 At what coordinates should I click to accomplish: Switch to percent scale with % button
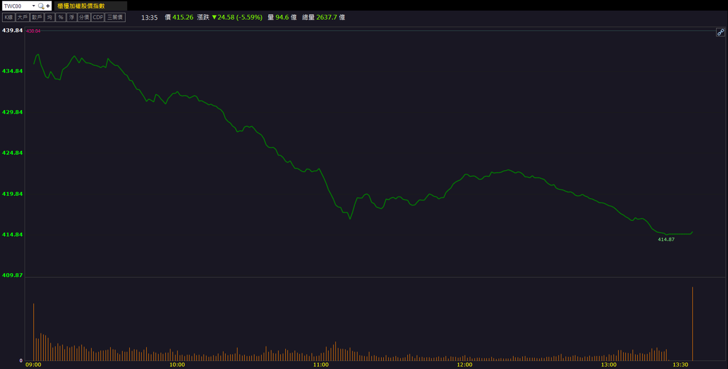click(x=61, y=17)
